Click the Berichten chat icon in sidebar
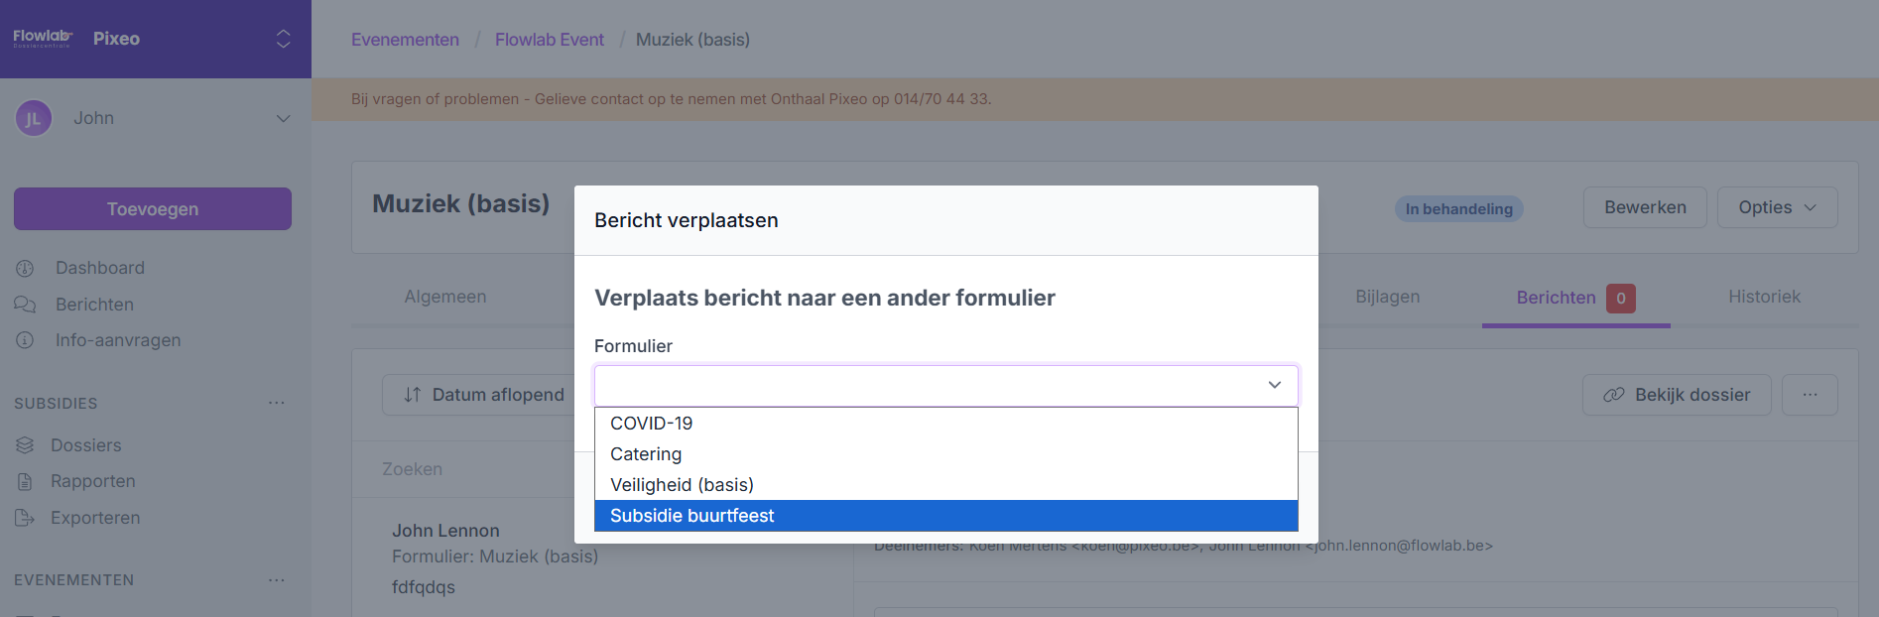Screen dimensions: 1879x617 tap(25, 305)
